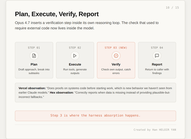
Task: Click the Execute card title
Action: 75,64
